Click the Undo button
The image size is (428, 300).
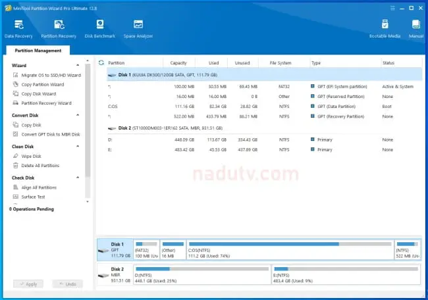click(x=68, y=284)
